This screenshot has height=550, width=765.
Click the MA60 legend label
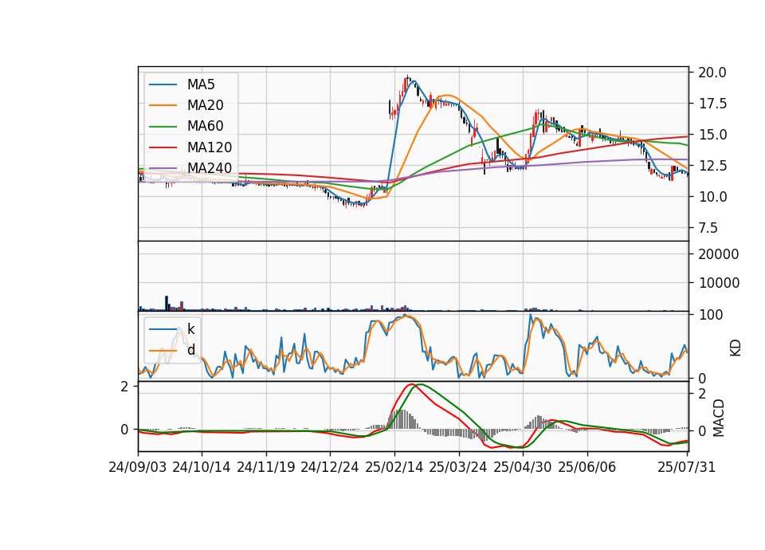[x=205, y=127]
